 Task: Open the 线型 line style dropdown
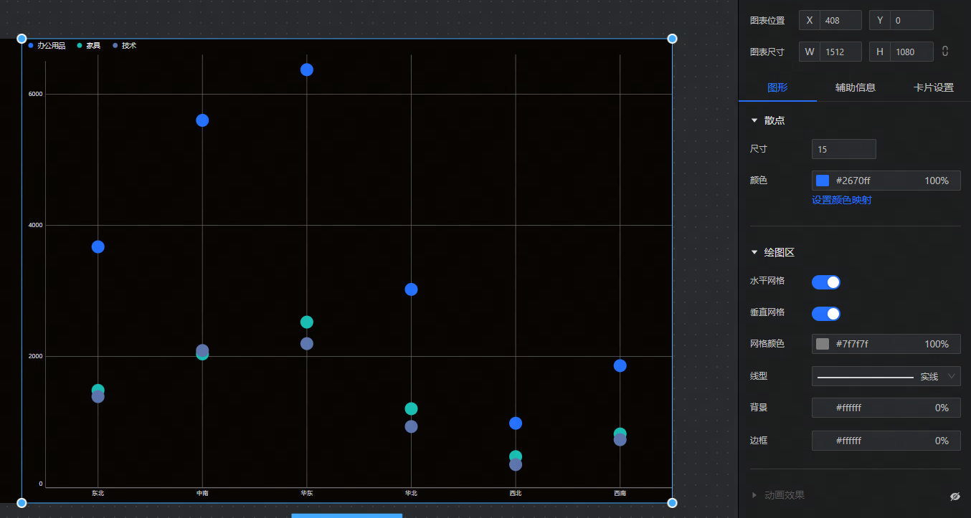tap(886, 376)
